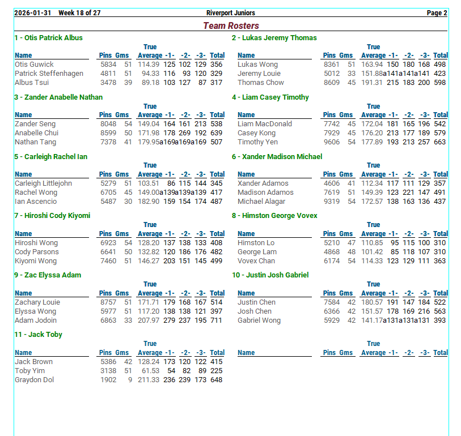The width and height of the screenshot is (461, 436).
Task: Click the Riverport Juniors league title
Action: (231, 13)
